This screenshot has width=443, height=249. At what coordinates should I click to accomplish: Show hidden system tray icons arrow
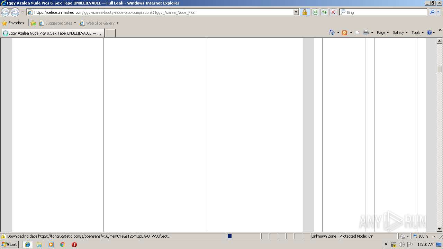point(386,245)
